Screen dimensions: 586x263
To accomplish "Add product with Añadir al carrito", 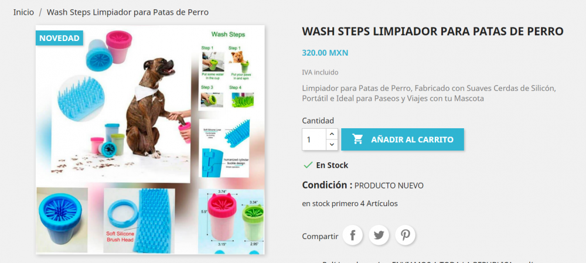I will (x=403, y=140).
